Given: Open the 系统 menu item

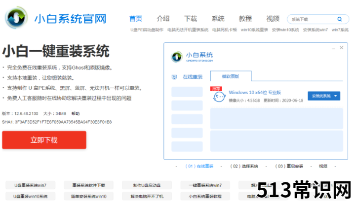Looking at the screenshot, I should click(x=218, y=19).
